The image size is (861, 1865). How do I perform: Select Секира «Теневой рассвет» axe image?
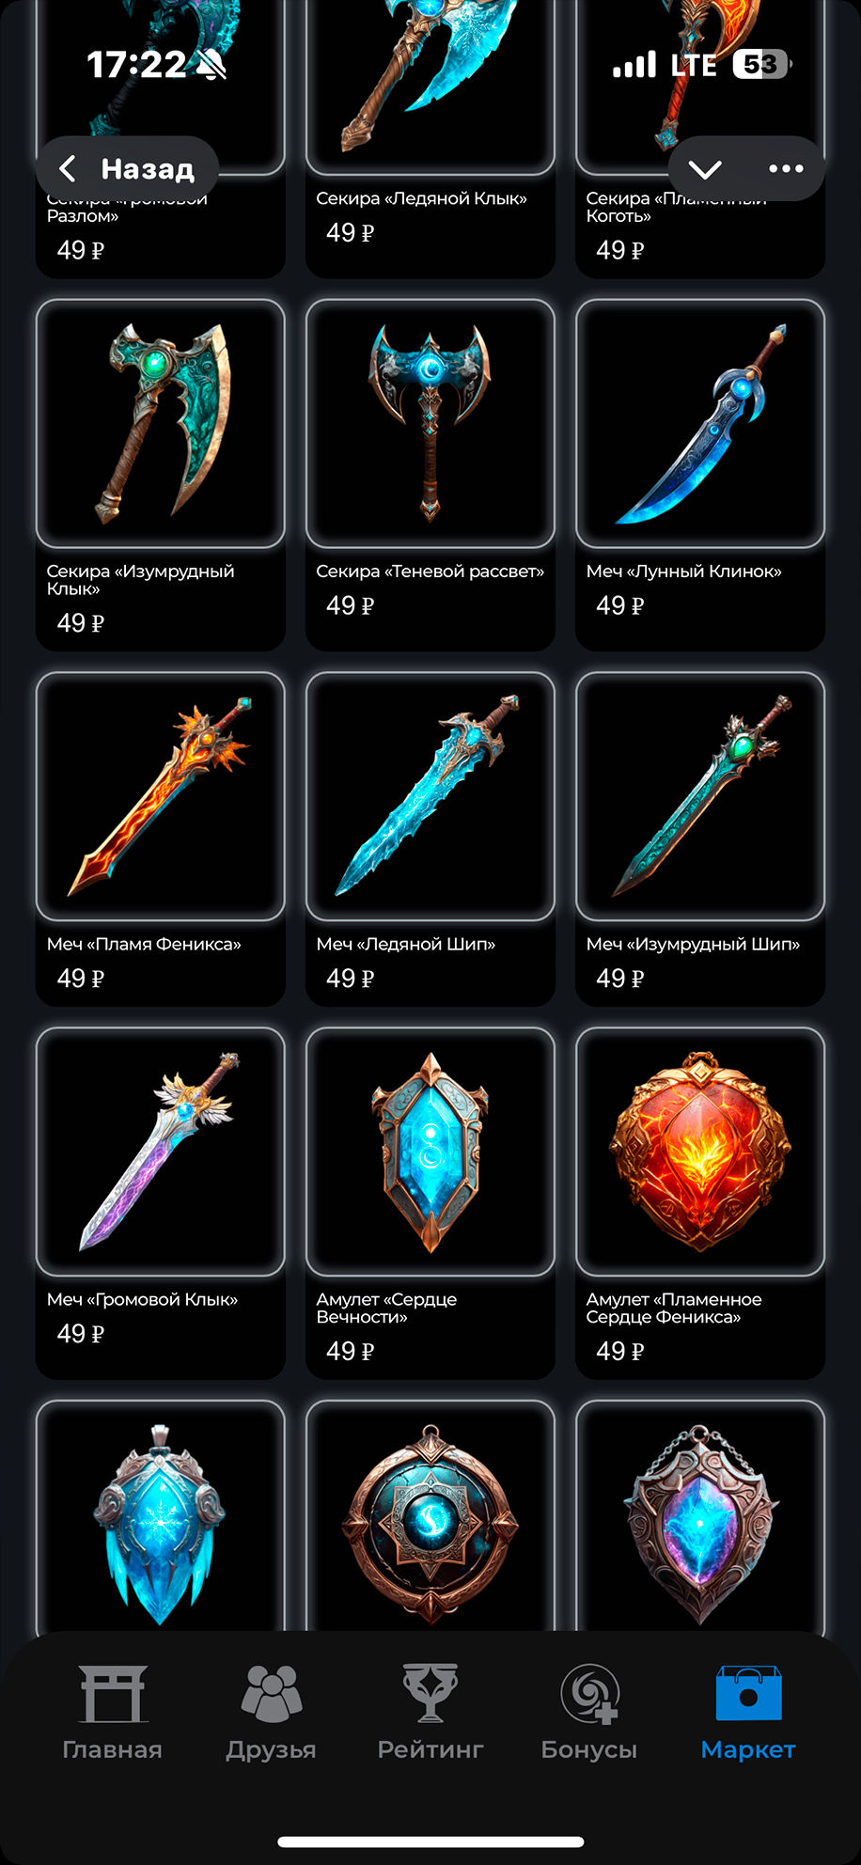coord(430,423)
